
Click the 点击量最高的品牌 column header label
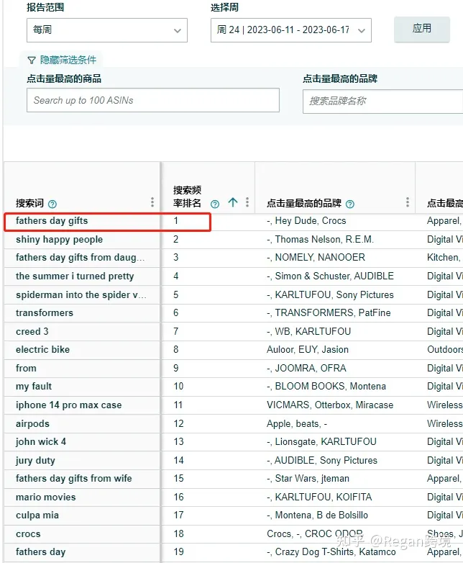click(x=304, y=203)
